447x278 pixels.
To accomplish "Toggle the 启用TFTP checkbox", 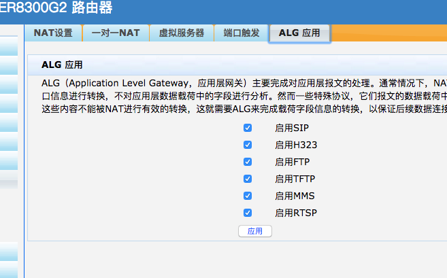I will click(248, 179).
